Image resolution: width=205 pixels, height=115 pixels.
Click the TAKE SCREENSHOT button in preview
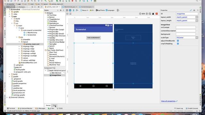(94, 38)
